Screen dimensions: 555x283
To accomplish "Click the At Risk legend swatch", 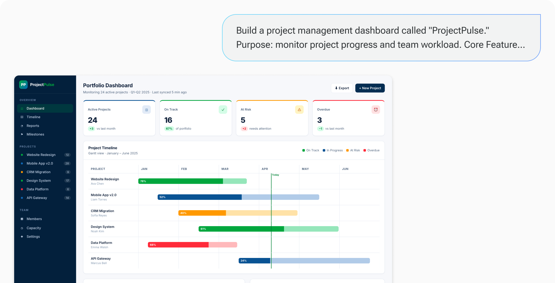I will click(347, 150).
